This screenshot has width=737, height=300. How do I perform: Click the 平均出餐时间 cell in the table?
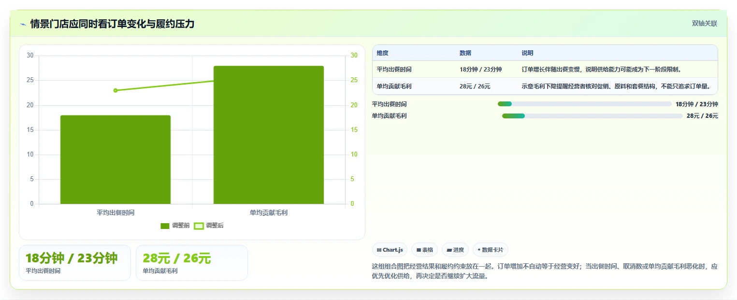394,70
